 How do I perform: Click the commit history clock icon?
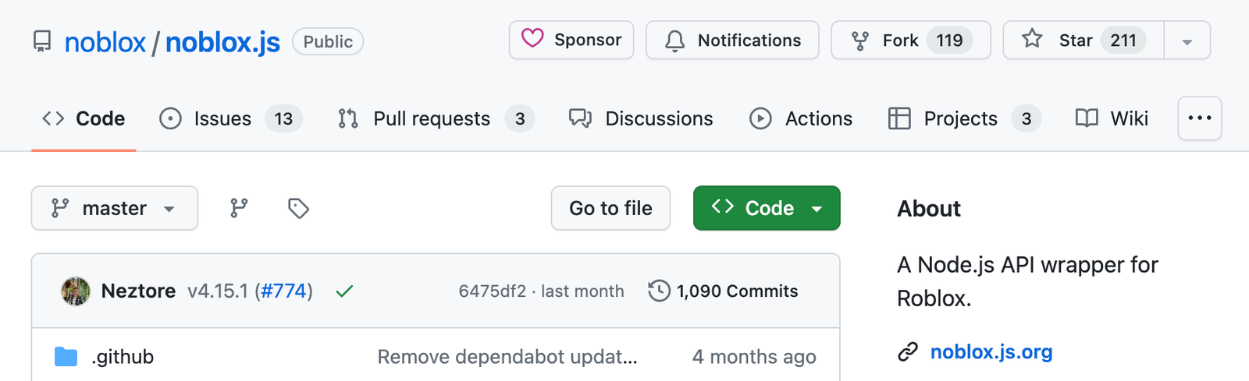659,291
